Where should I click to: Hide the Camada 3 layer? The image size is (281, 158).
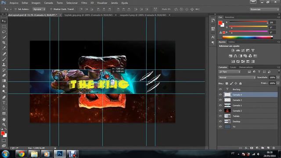220,100
